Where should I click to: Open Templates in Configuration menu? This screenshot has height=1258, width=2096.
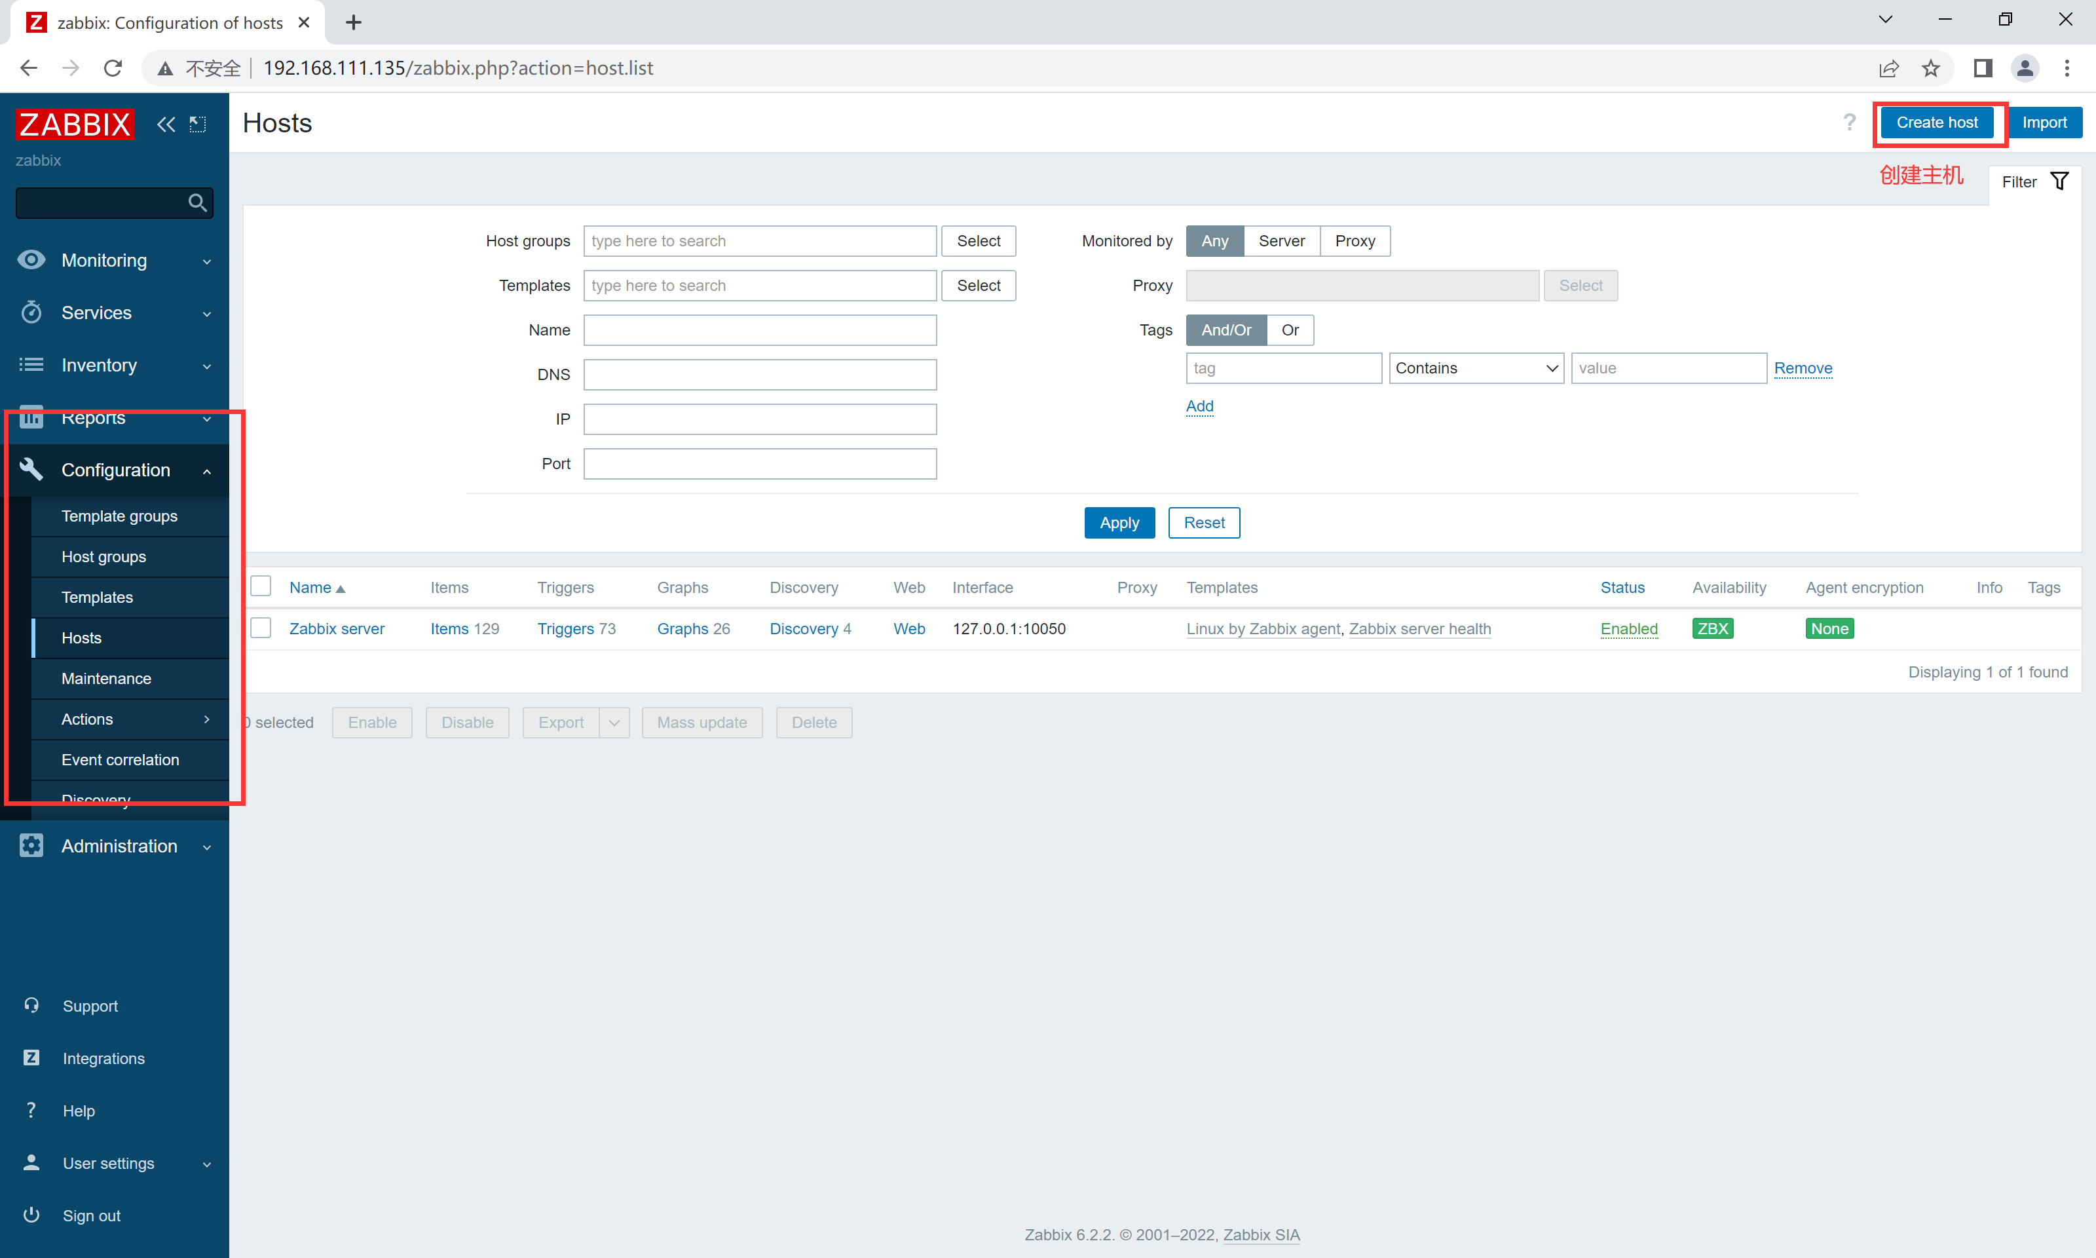coord(130,597)
